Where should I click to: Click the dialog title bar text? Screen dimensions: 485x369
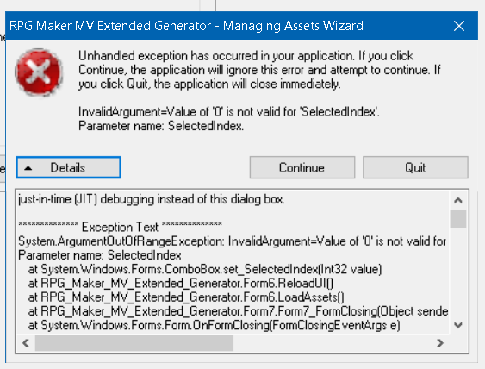[x=186, y=26]
